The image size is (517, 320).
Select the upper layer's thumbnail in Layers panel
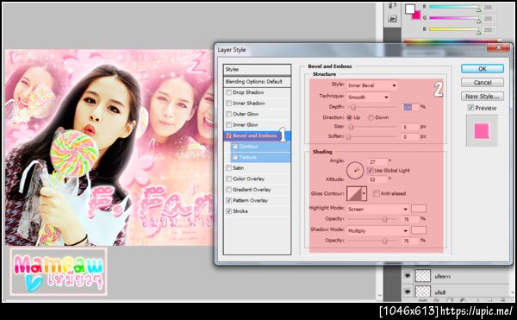423,276
